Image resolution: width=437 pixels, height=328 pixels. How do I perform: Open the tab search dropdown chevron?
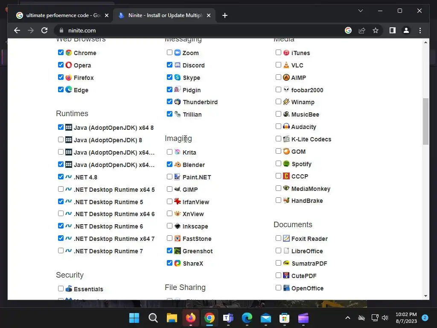coord(360,11)
